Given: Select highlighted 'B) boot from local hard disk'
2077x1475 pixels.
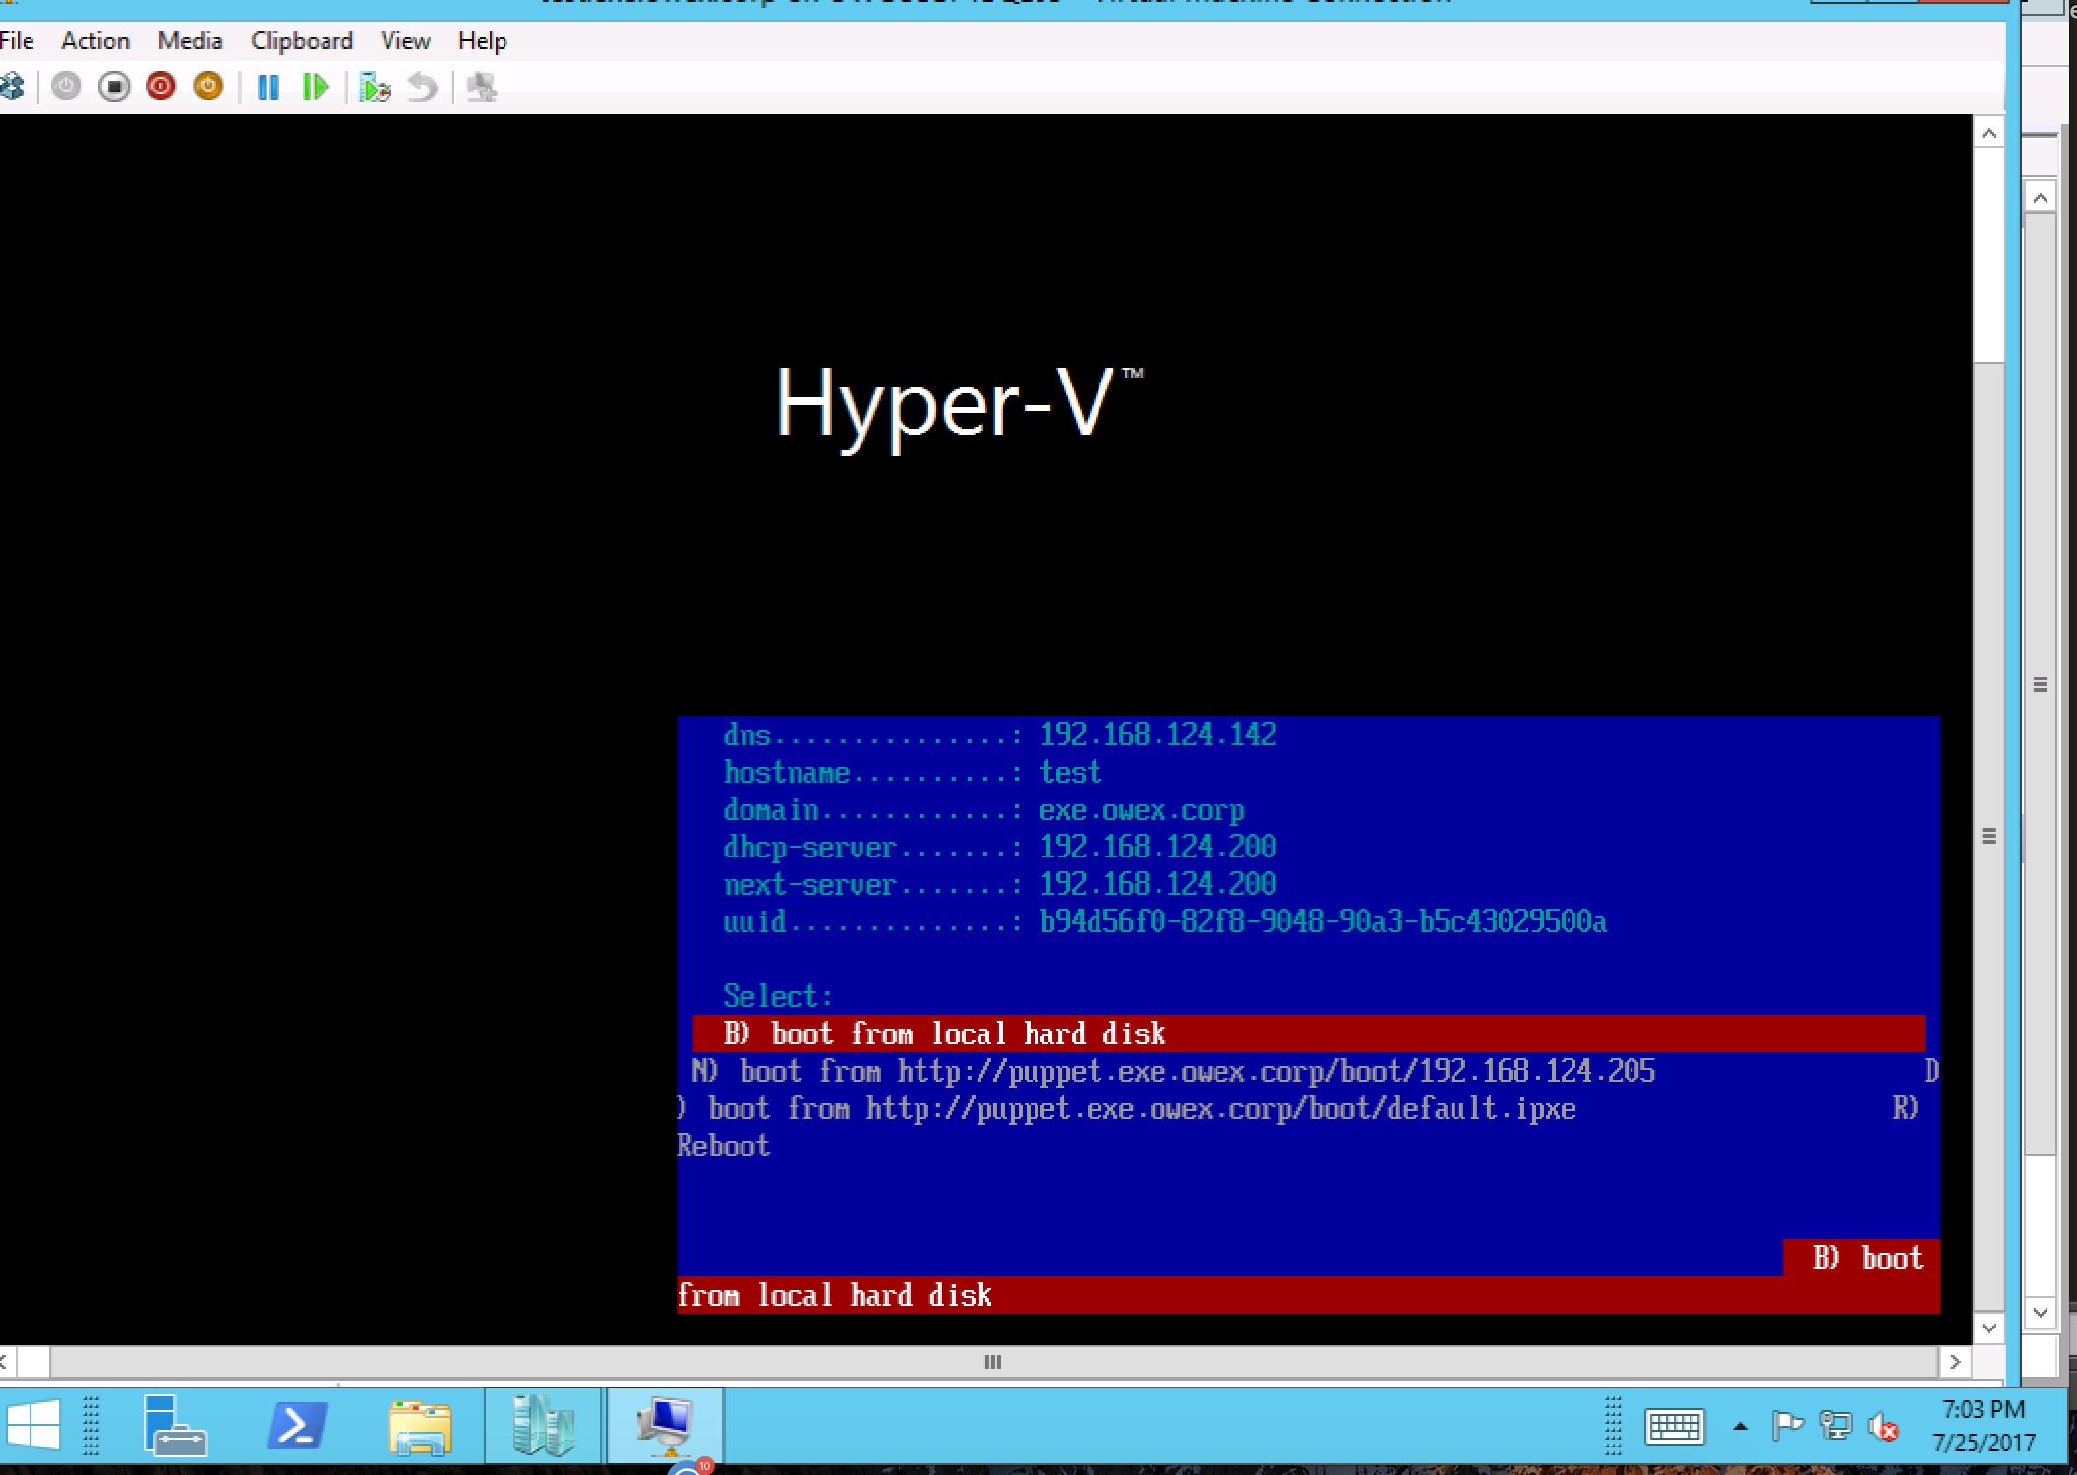Looking at the screenshot, I should tap(1308, 1033).
